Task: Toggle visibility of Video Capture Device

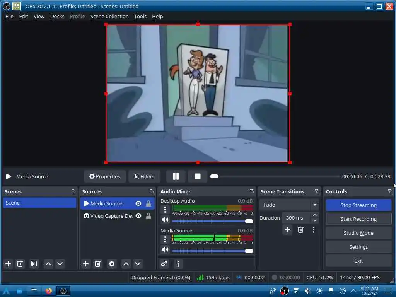Action: point(138,216)
